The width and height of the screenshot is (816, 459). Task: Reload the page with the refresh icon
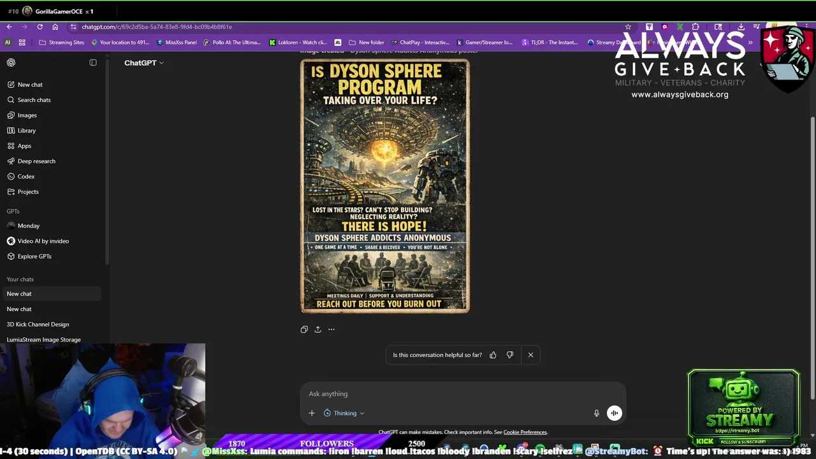pos(40,27)
